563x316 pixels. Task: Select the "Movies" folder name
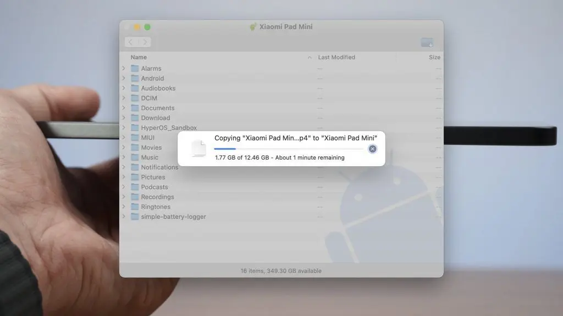151,147
